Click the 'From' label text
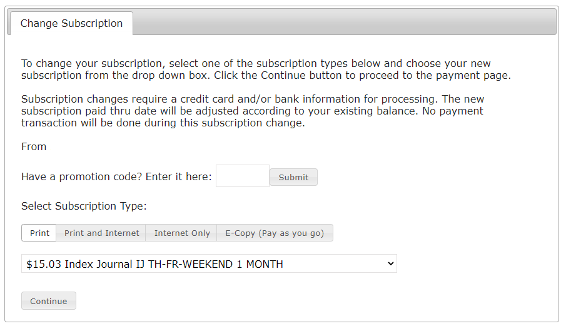Image resolution: width=566 pixels, height=331 pixels. pos(34,146)
